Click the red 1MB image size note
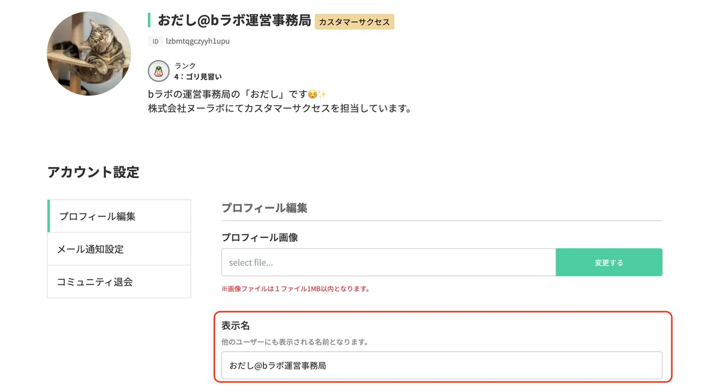 pyautogui.click(x=296, y=289)
